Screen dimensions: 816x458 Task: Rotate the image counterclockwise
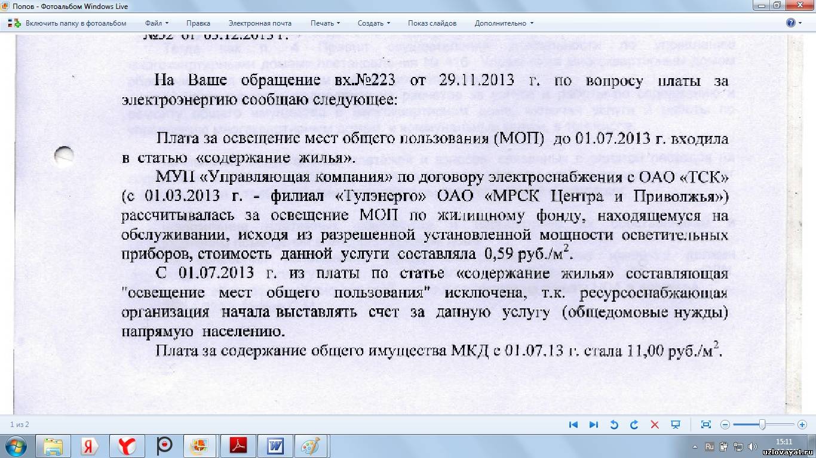[x=613, y=425]
